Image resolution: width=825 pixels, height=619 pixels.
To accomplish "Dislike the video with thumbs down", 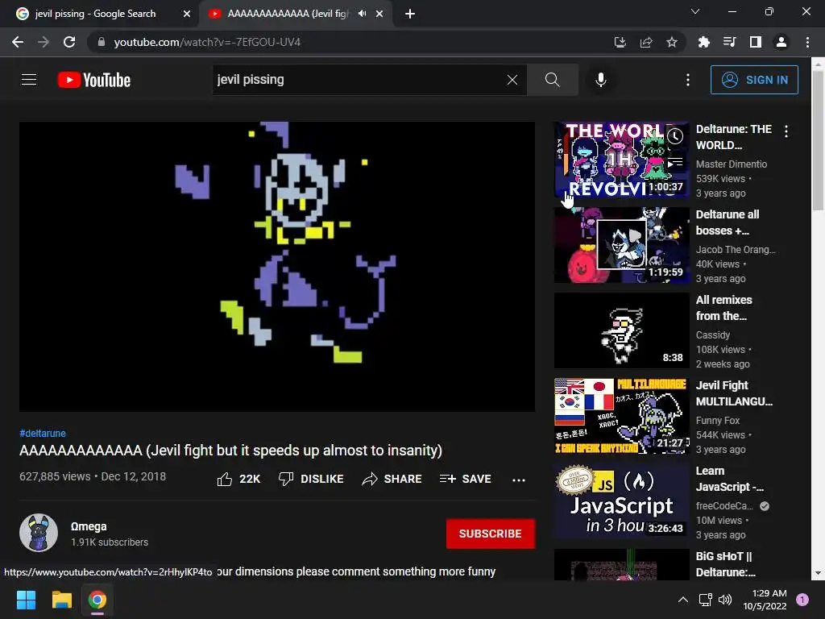I will pos(311,479).
